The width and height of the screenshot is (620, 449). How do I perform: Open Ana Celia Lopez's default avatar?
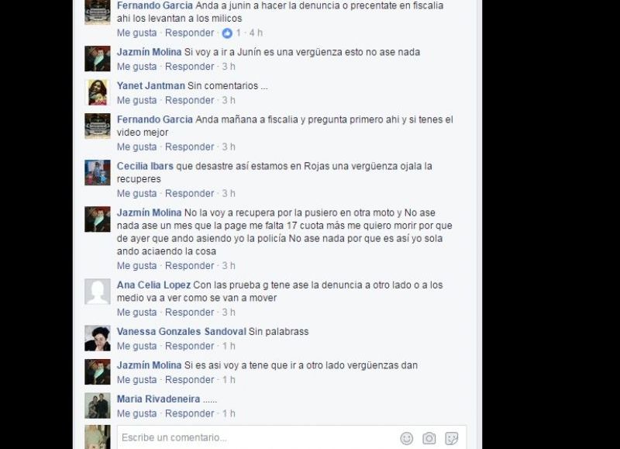[98, 292]
